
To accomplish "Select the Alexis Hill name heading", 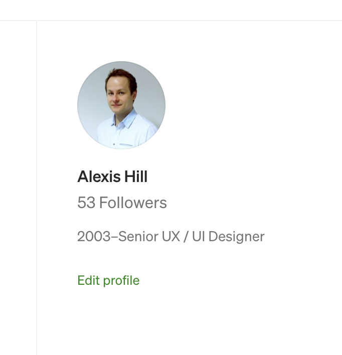I will tap(112, 176).
